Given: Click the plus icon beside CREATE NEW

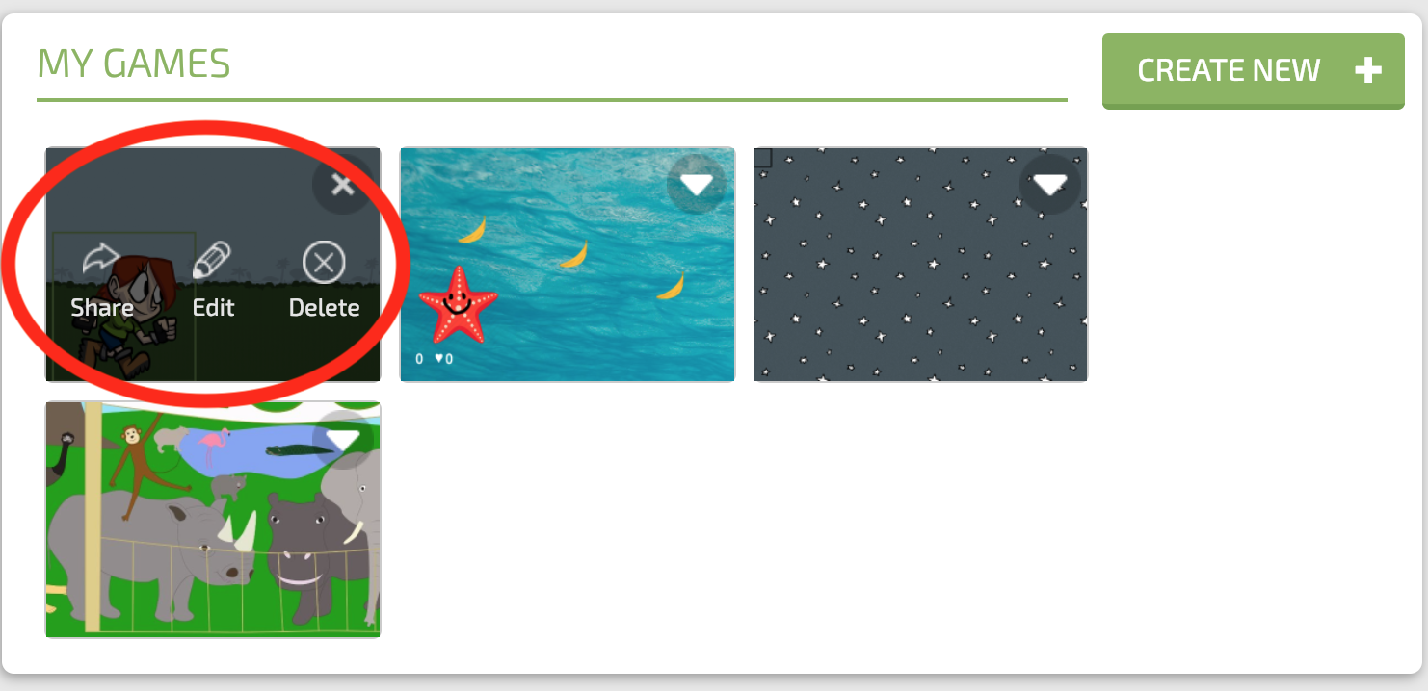Looking at the screenshot, I should [1367, 70].
